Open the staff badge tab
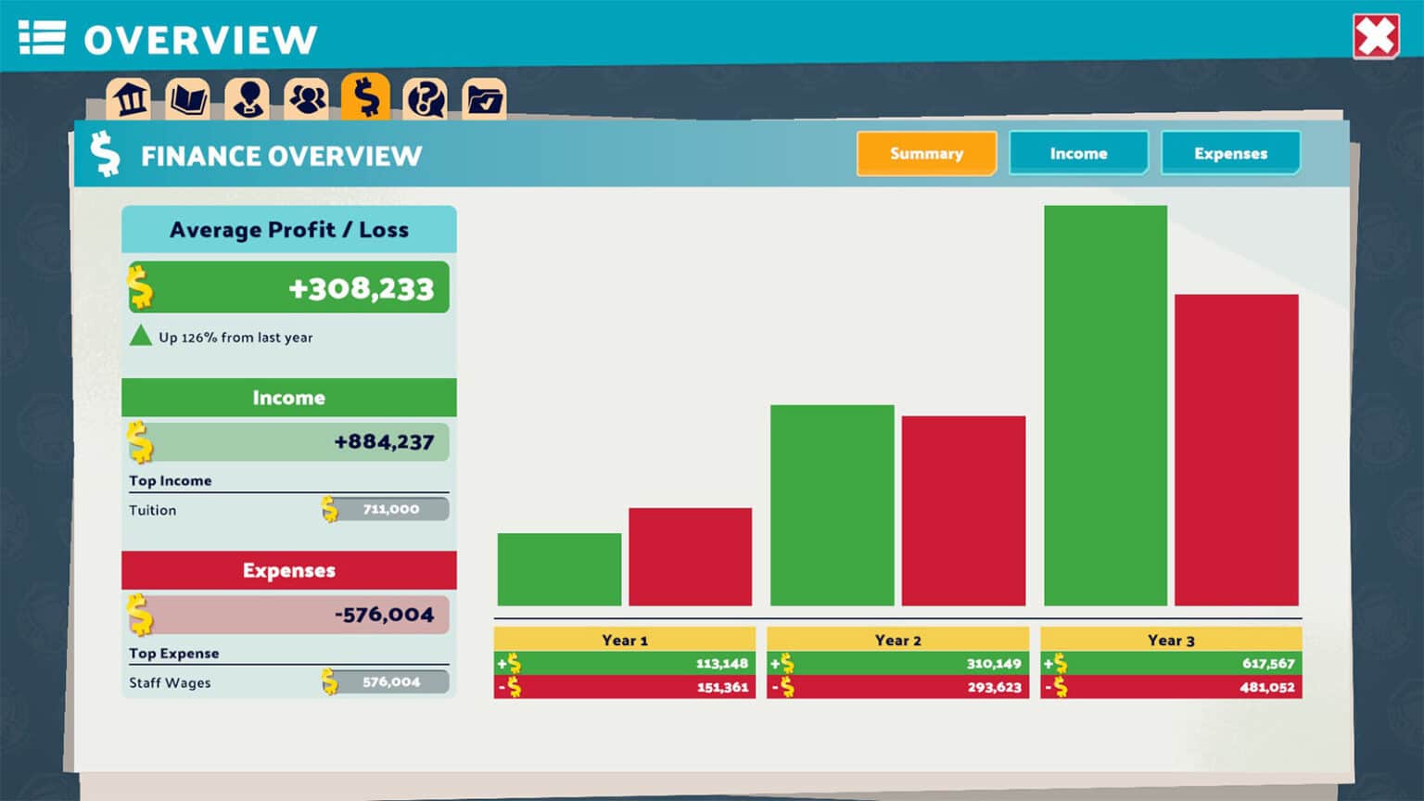Viewport: 1424px width, 801px height. (248, 98)
